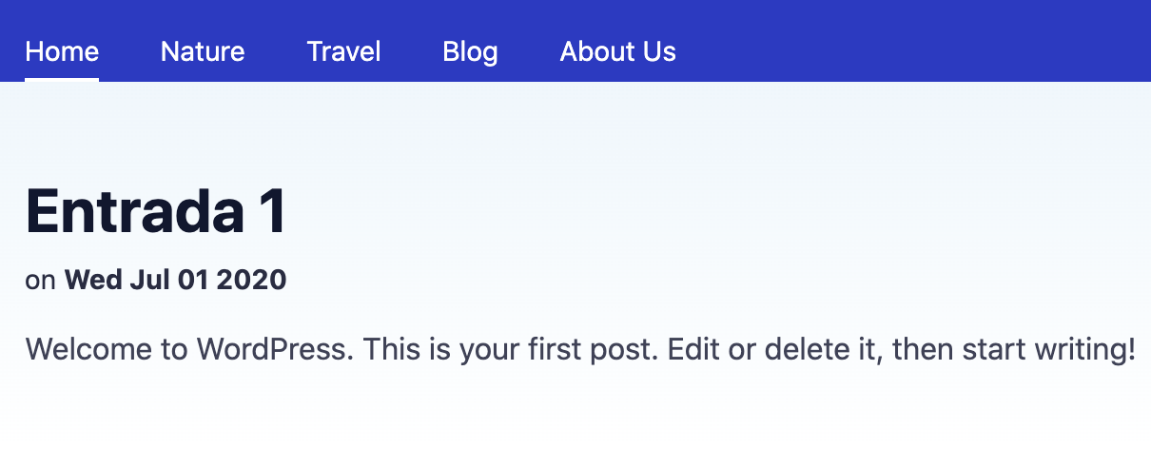
Task: Click the word "on" before the date
Action: click(41, 281)
